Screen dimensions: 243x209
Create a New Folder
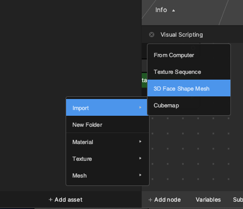108,125
